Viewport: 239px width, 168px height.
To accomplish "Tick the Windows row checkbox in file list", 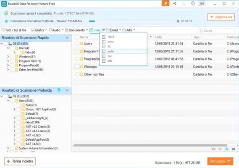I will (77, 67).
